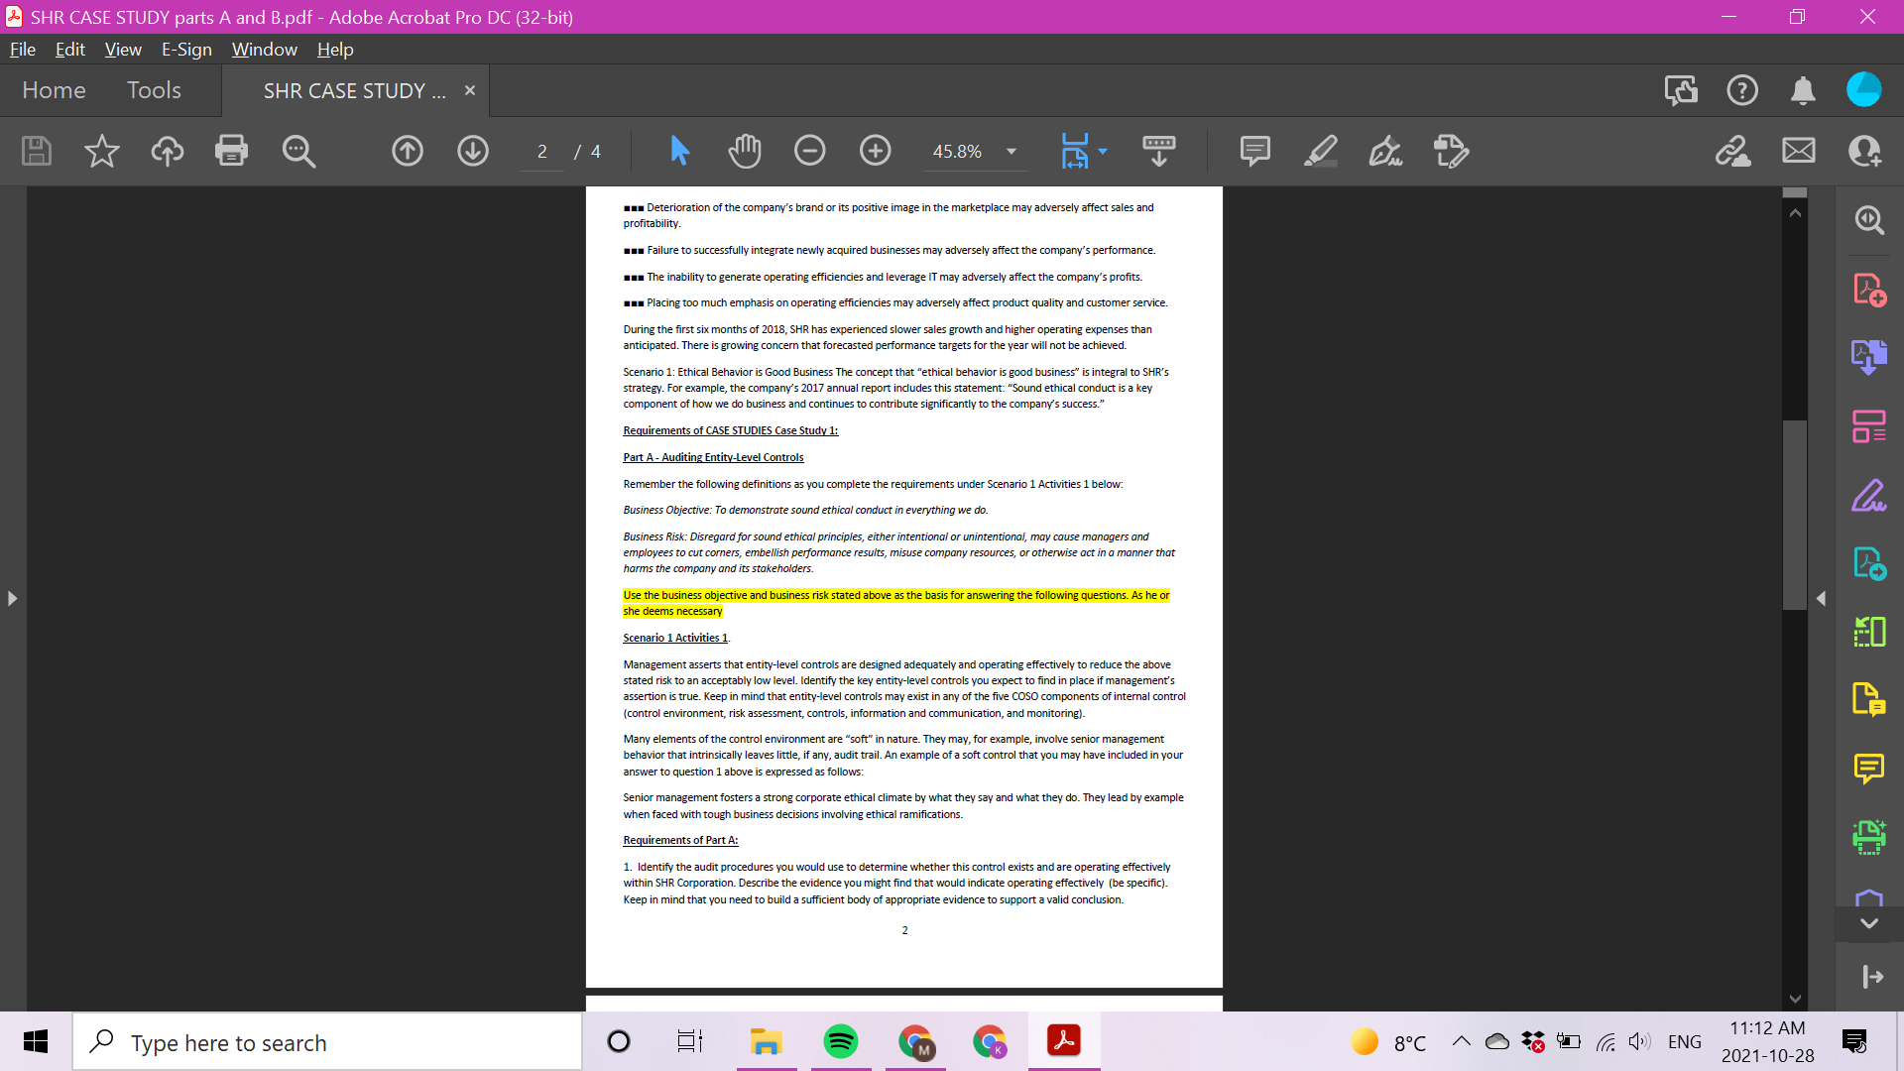The width and height of the screenshot is (1904, 1071).
Task: Click the Hand tool for panning
Action: tap(745, 151)
